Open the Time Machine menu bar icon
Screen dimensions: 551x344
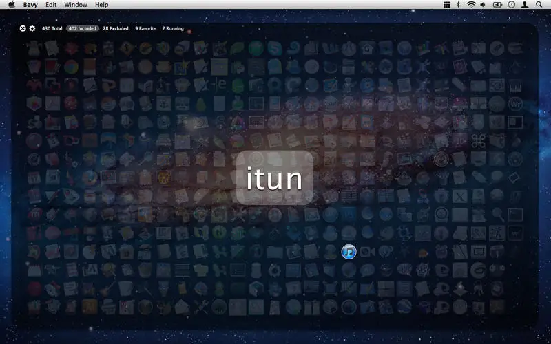point(512,5)
